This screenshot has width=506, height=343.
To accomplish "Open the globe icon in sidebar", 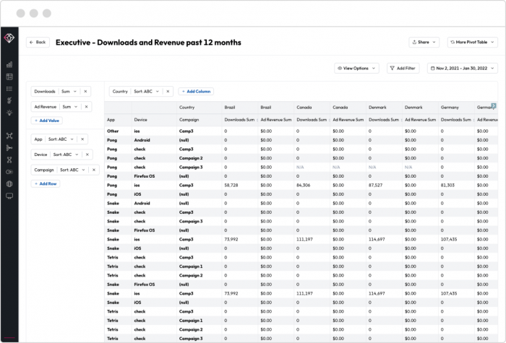I will click(9, 184).
